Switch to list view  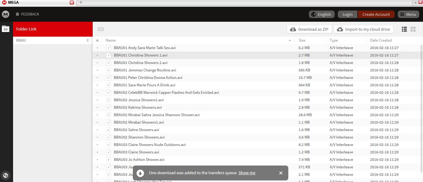pyautogui.click(x=404, y=29)
